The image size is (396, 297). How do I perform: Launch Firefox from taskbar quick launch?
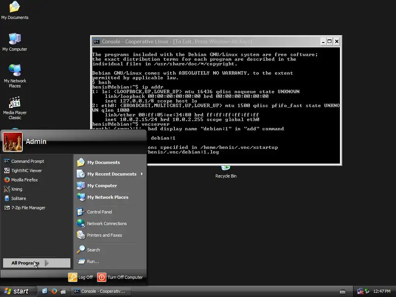(54, 291)
